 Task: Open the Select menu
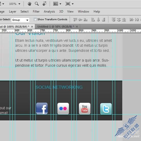coord(24,12)
